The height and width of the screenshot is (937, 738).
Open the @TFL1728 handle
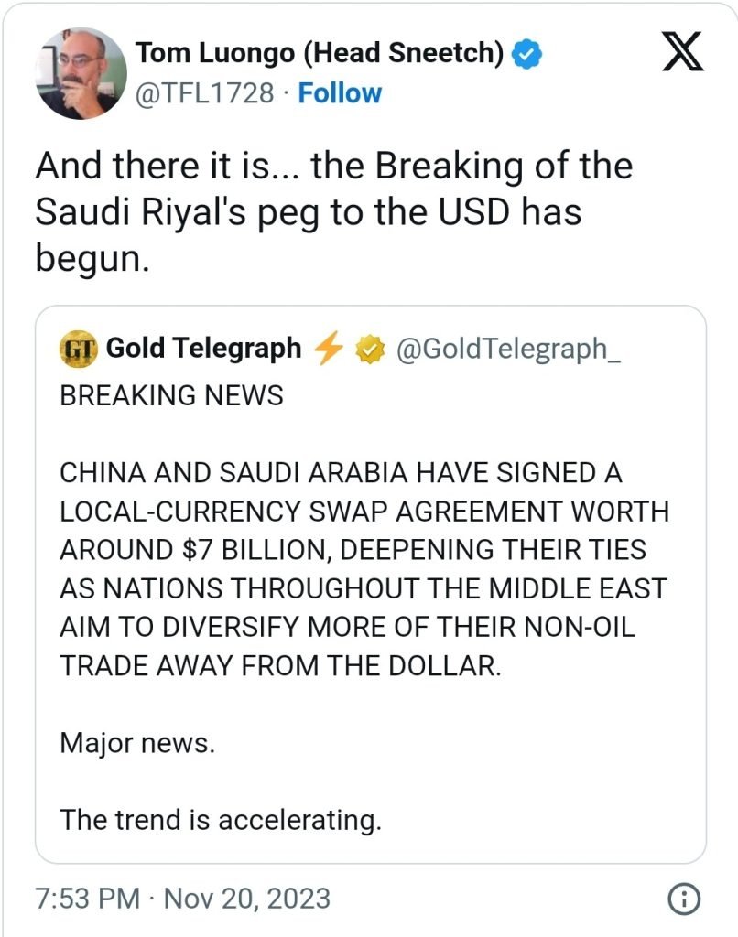[x=203, y=93]
